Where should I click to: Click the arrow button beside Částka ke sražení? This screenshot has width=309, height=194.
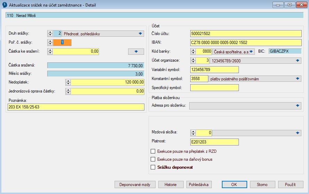click(136, 52)
